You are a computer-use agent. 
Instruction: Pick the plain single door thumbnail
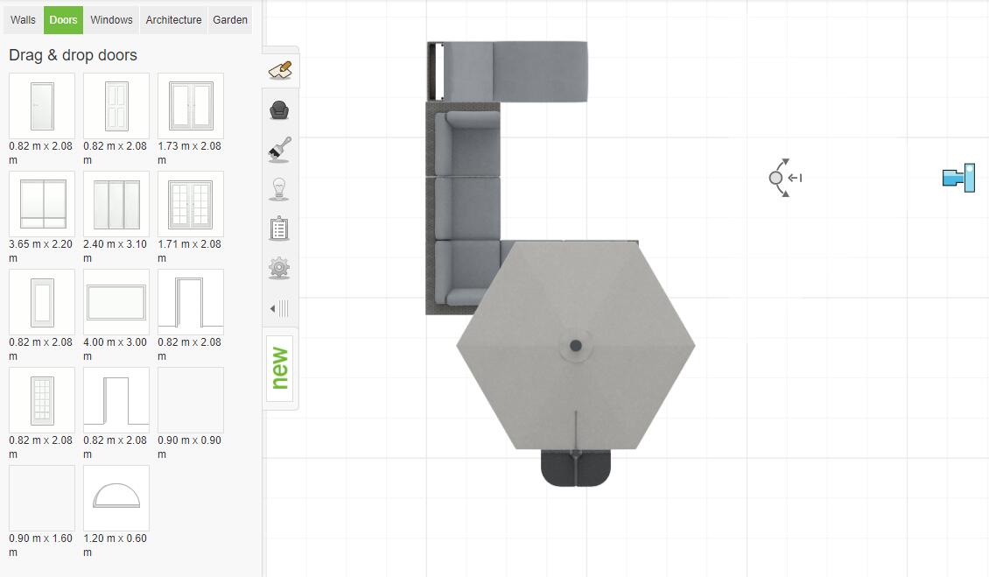[x=42, y=106]
